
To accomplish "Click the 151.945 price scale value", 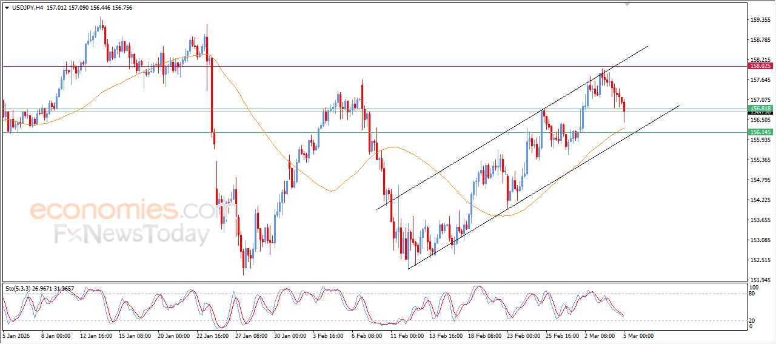I will pos(760,280).
